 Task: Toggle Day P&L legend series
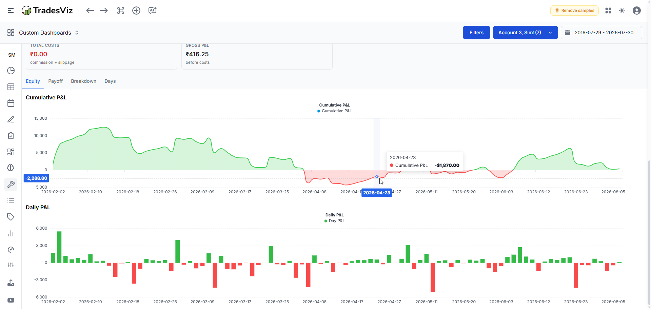pyautogui.click(x=334, y=221)
